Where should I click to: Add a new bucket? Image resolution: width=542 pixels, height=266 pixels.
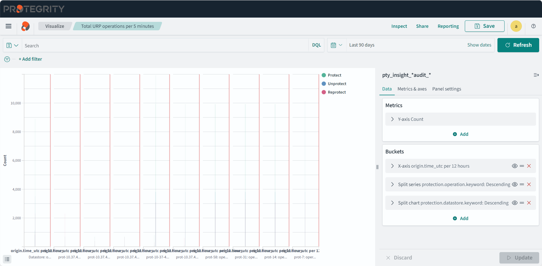click(461, 218)
